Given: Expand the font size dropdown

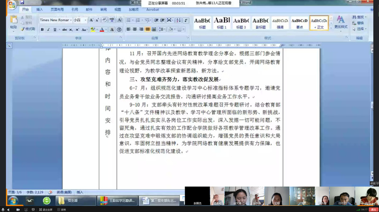Looking at the screenshot, I should click(x=85, y=20).
